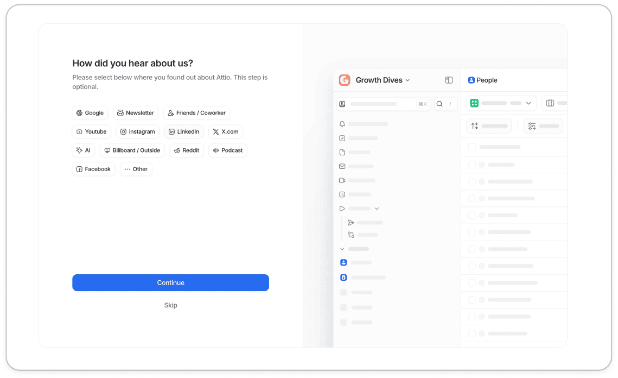The width and height of the screenshot is (618, 378).
Task: Select the Podcast icon option
Action: click(x=227, y=150)
